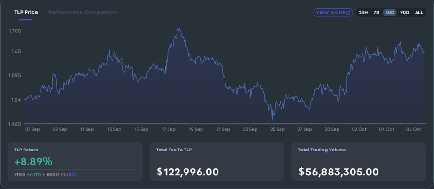Viewport: 434px width, 189px height.
Task: Click the 1.705 y-axis label
Action: (x=15, y=31)
